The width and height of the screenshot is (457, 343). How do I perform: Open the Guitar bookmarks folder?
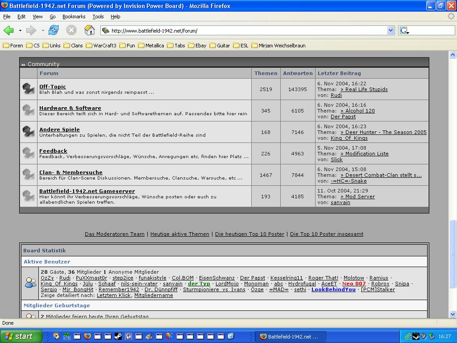[220, 46]
